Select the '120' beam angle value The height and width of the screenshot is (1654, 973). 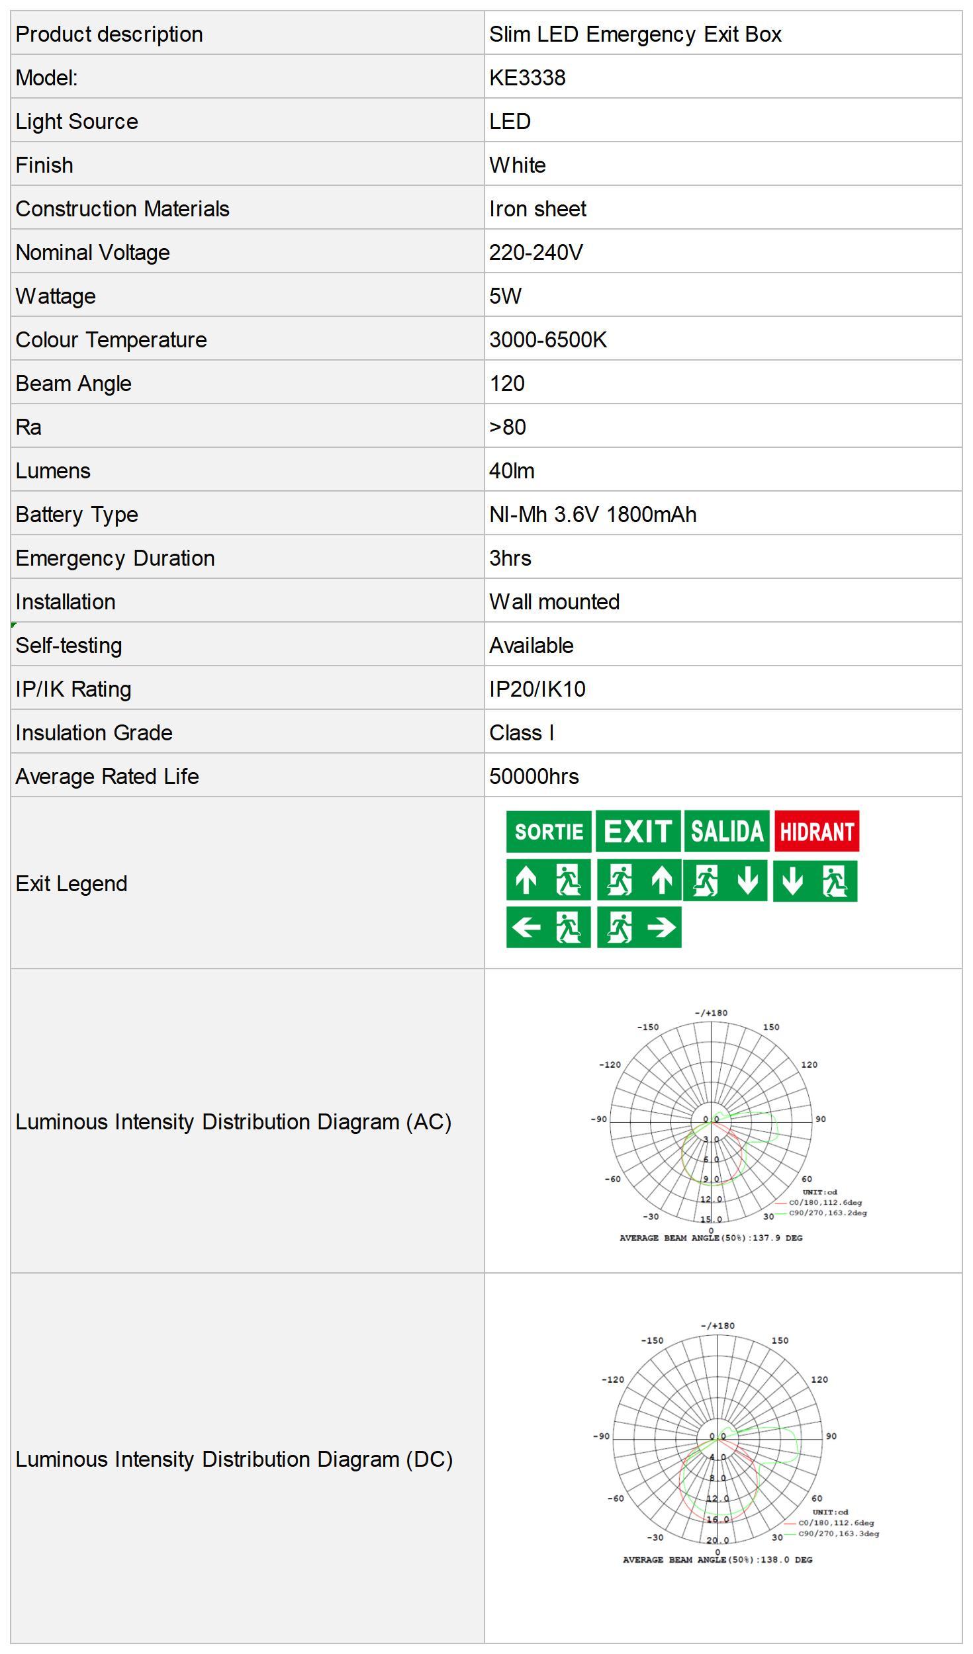(507, 383)
